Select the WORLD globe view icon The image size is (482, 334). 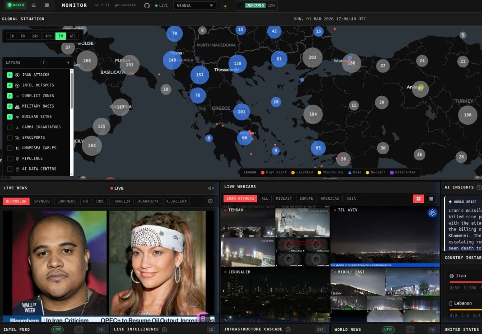coord(16,5)
